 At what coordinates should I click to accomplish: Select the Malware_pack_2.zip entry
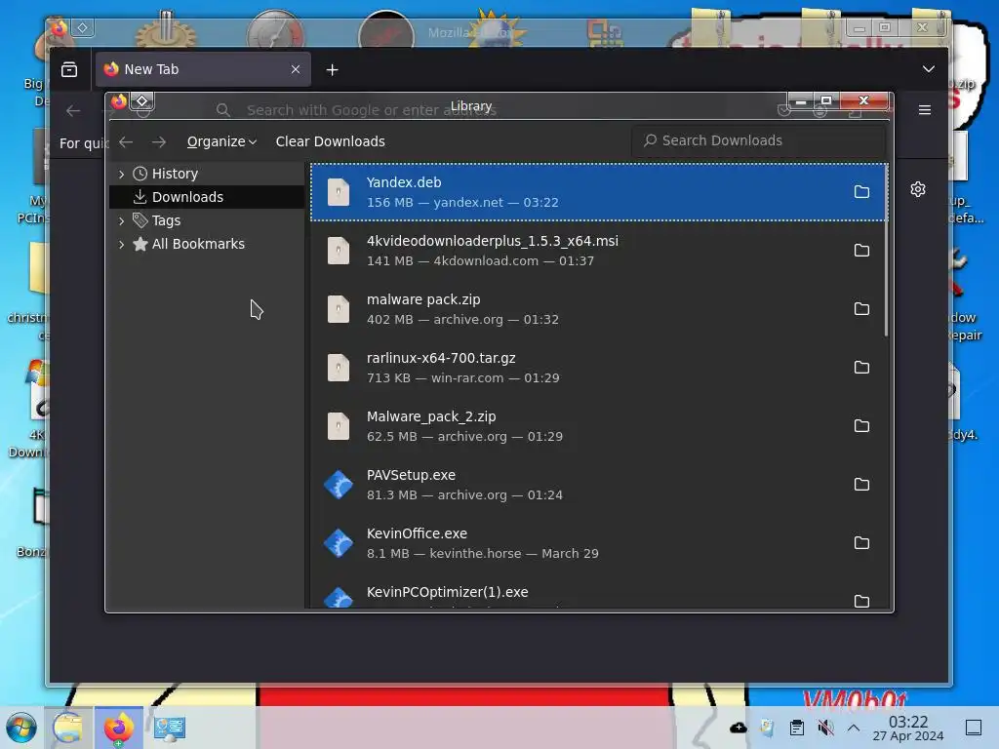click(x=598, y=426)
